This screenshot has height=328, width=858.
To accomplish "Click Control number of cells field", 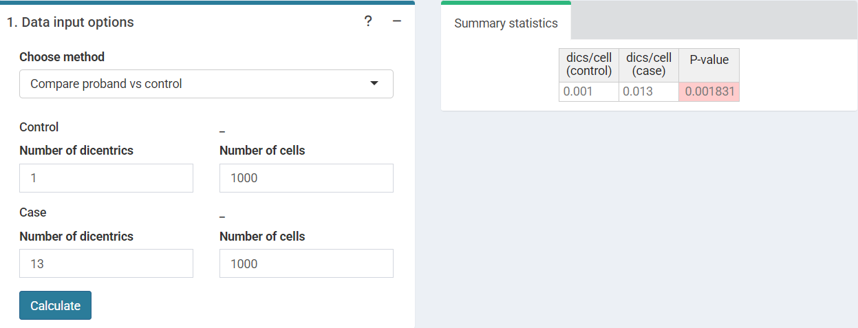I will tap(306, 178).
